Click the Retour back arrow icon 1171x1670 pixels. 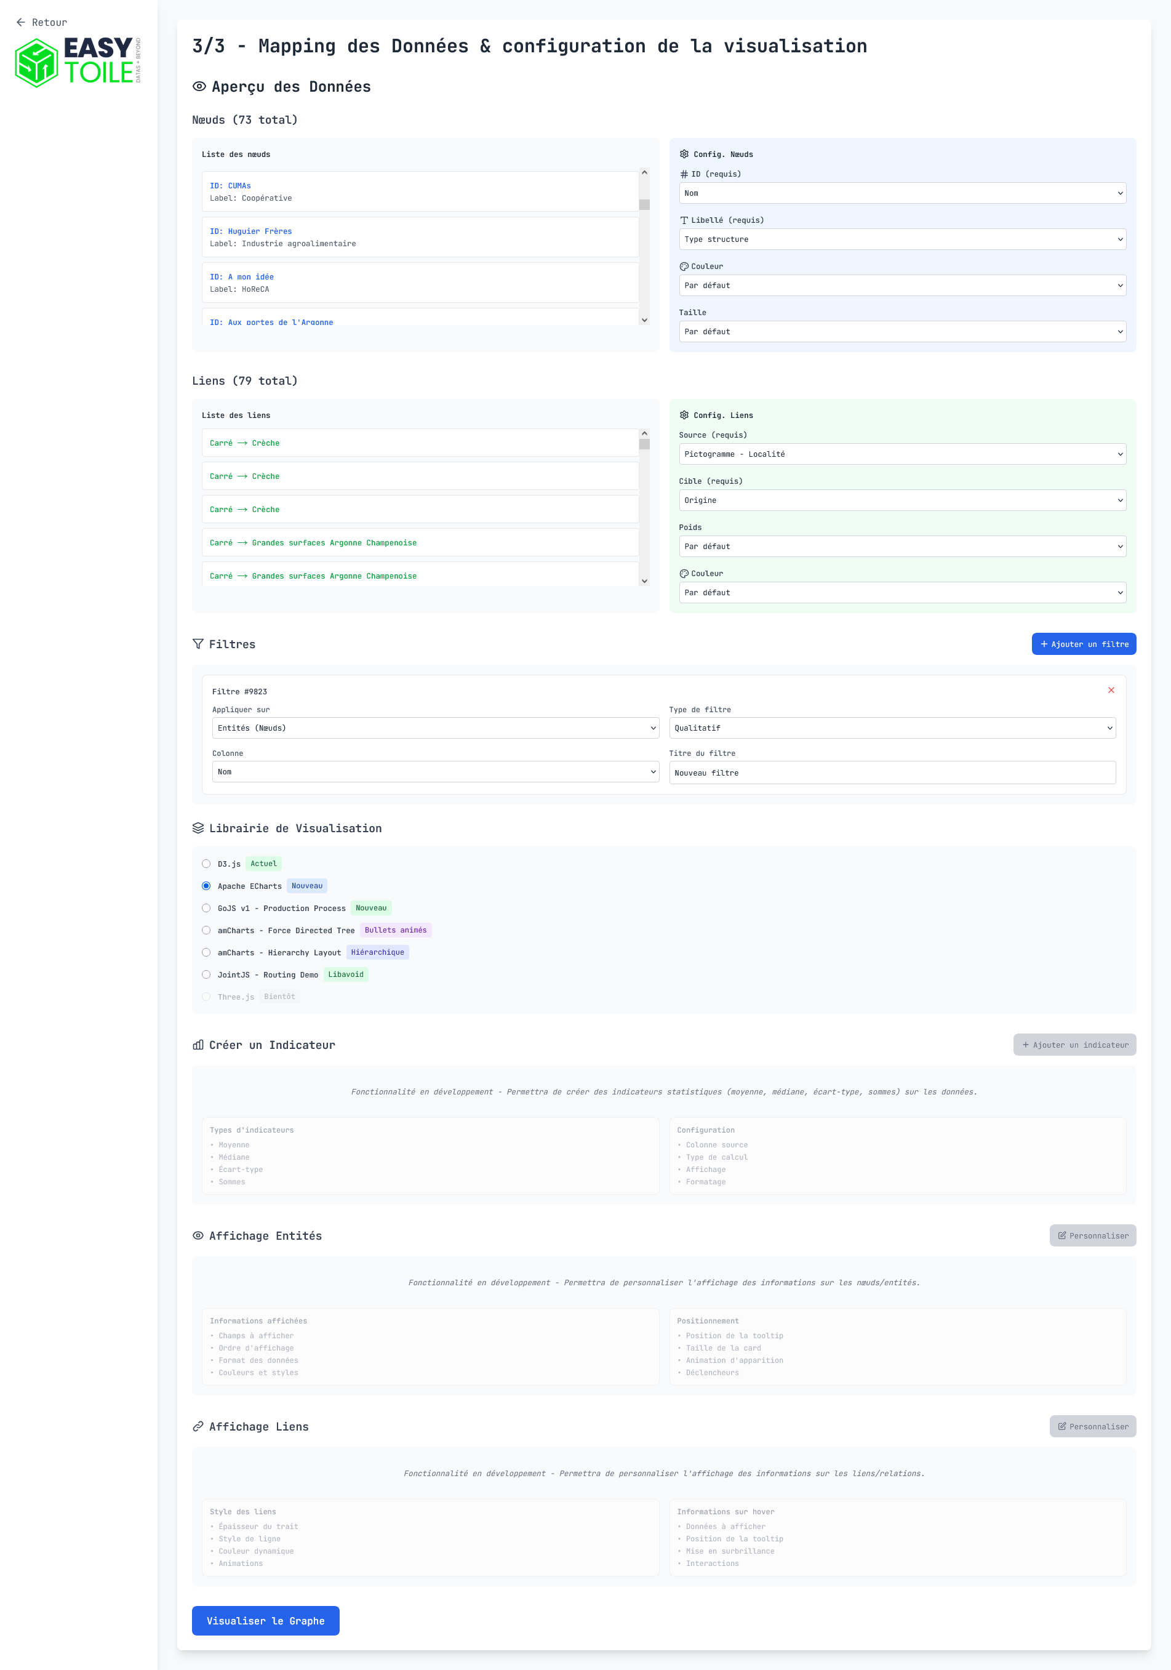[x=20, y=23]
